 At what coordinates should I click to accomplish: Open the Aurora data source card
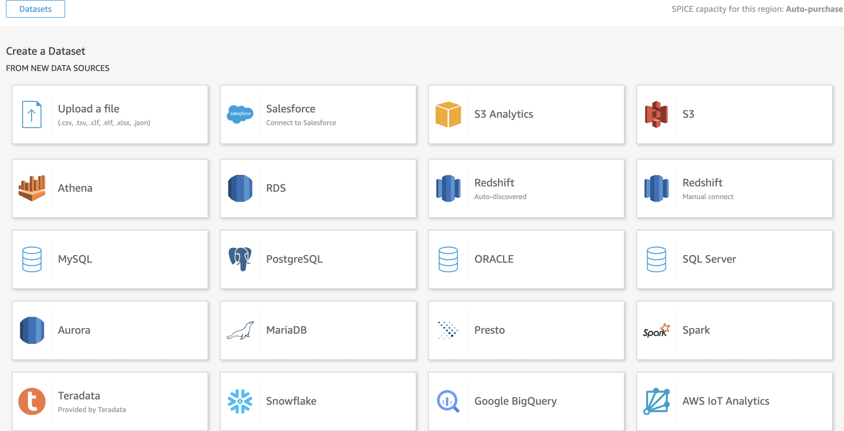110,330
